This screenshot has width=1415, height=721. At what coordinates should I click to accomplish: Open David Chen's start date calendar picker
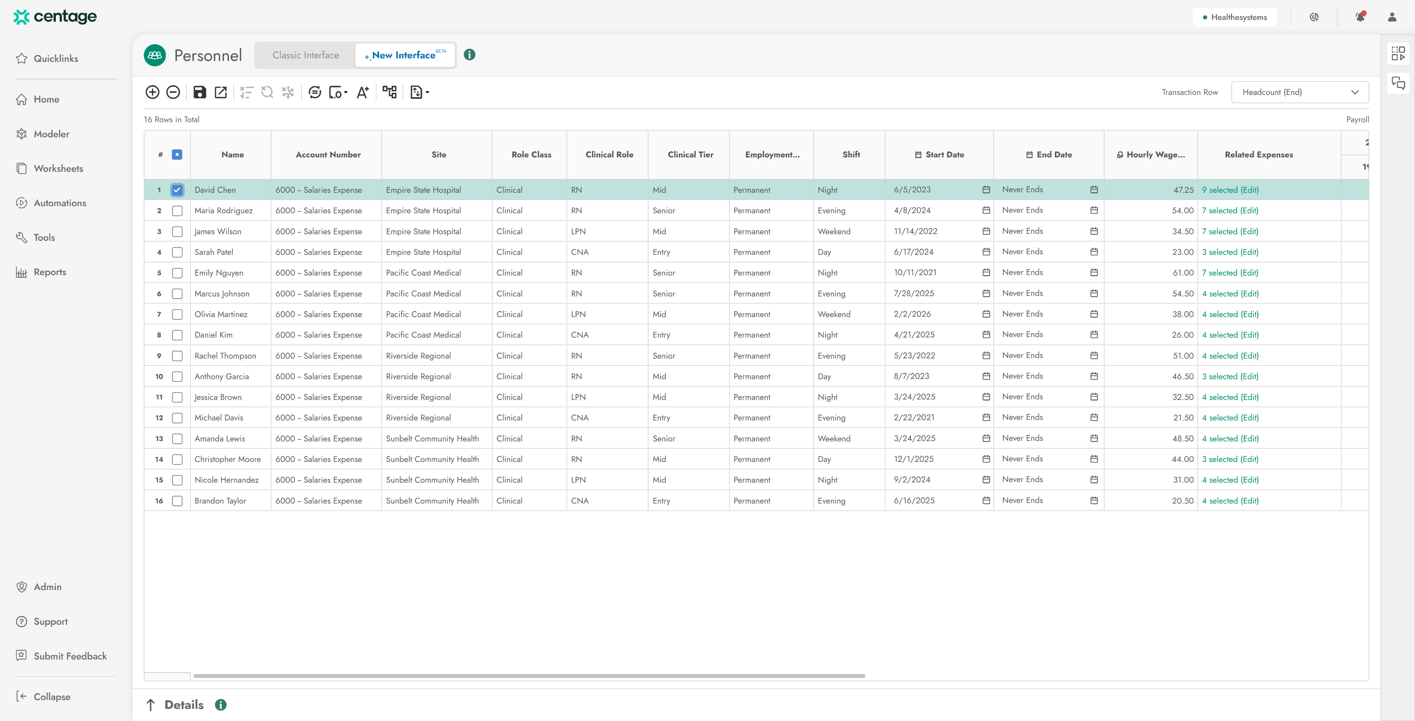[986, 190]
